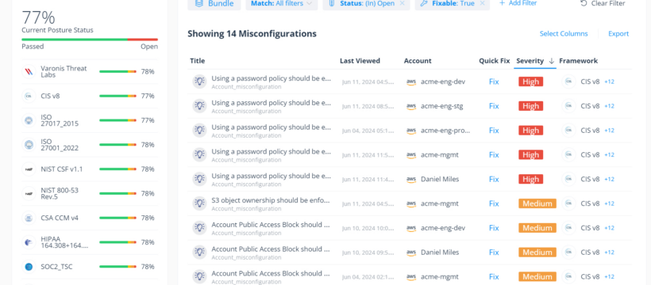
Task: Click the Varonis Threat Labs logo icon
Action: click(29, 72)
